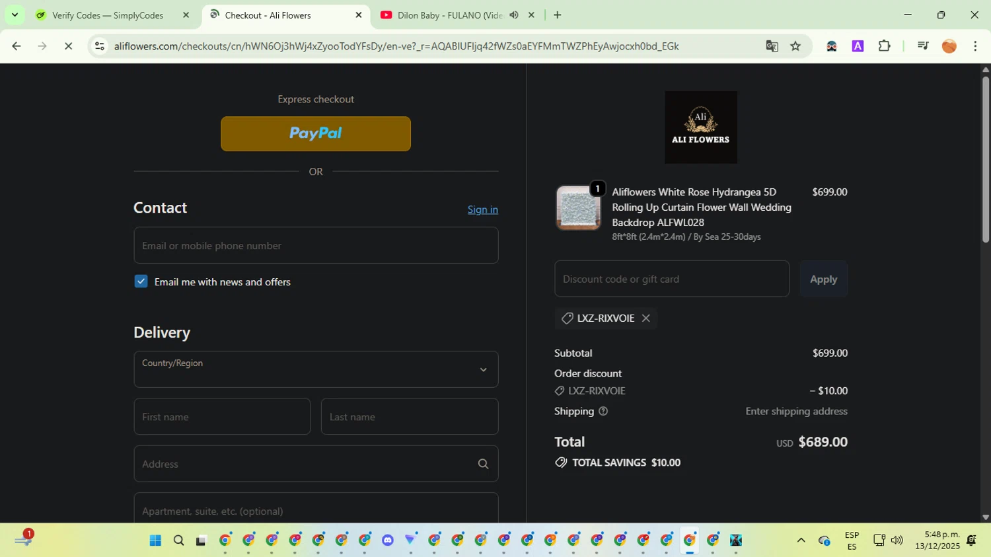This screenshot has height=557, width=991.
Task: Open the media controls icon
Action: click(923, 46)
